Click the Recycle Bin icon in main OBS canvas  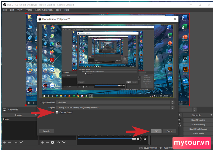point(30,49)
